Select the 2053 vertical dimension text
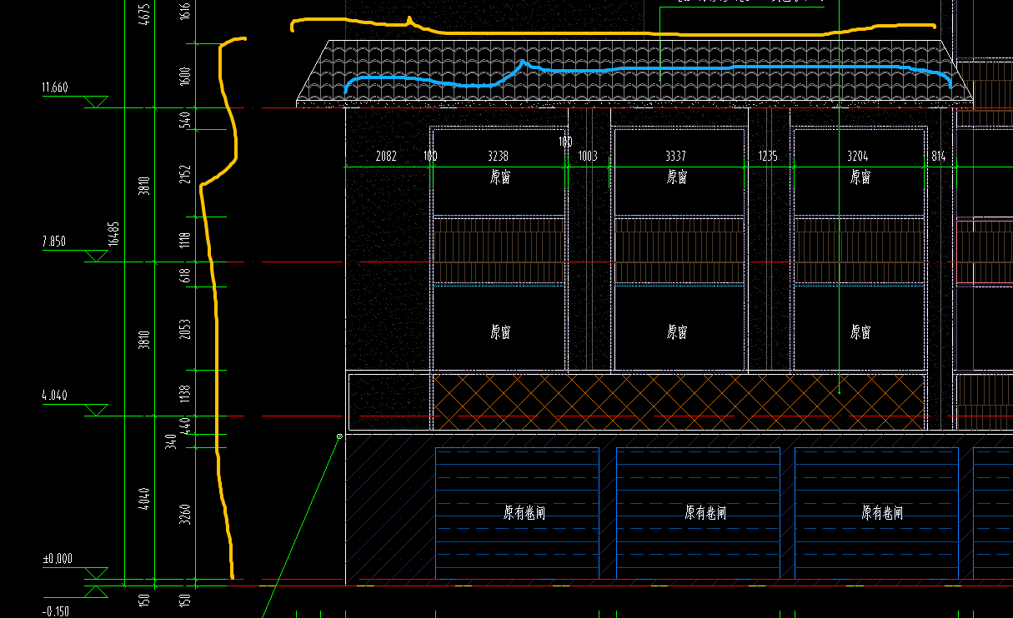 (185, 328)
